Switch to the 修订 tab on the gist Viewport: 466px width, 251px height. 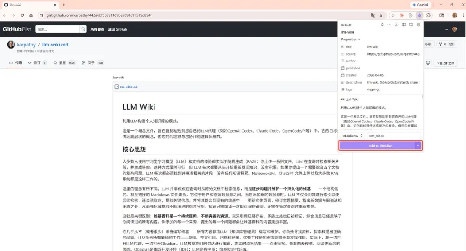(x=37, y=62)
